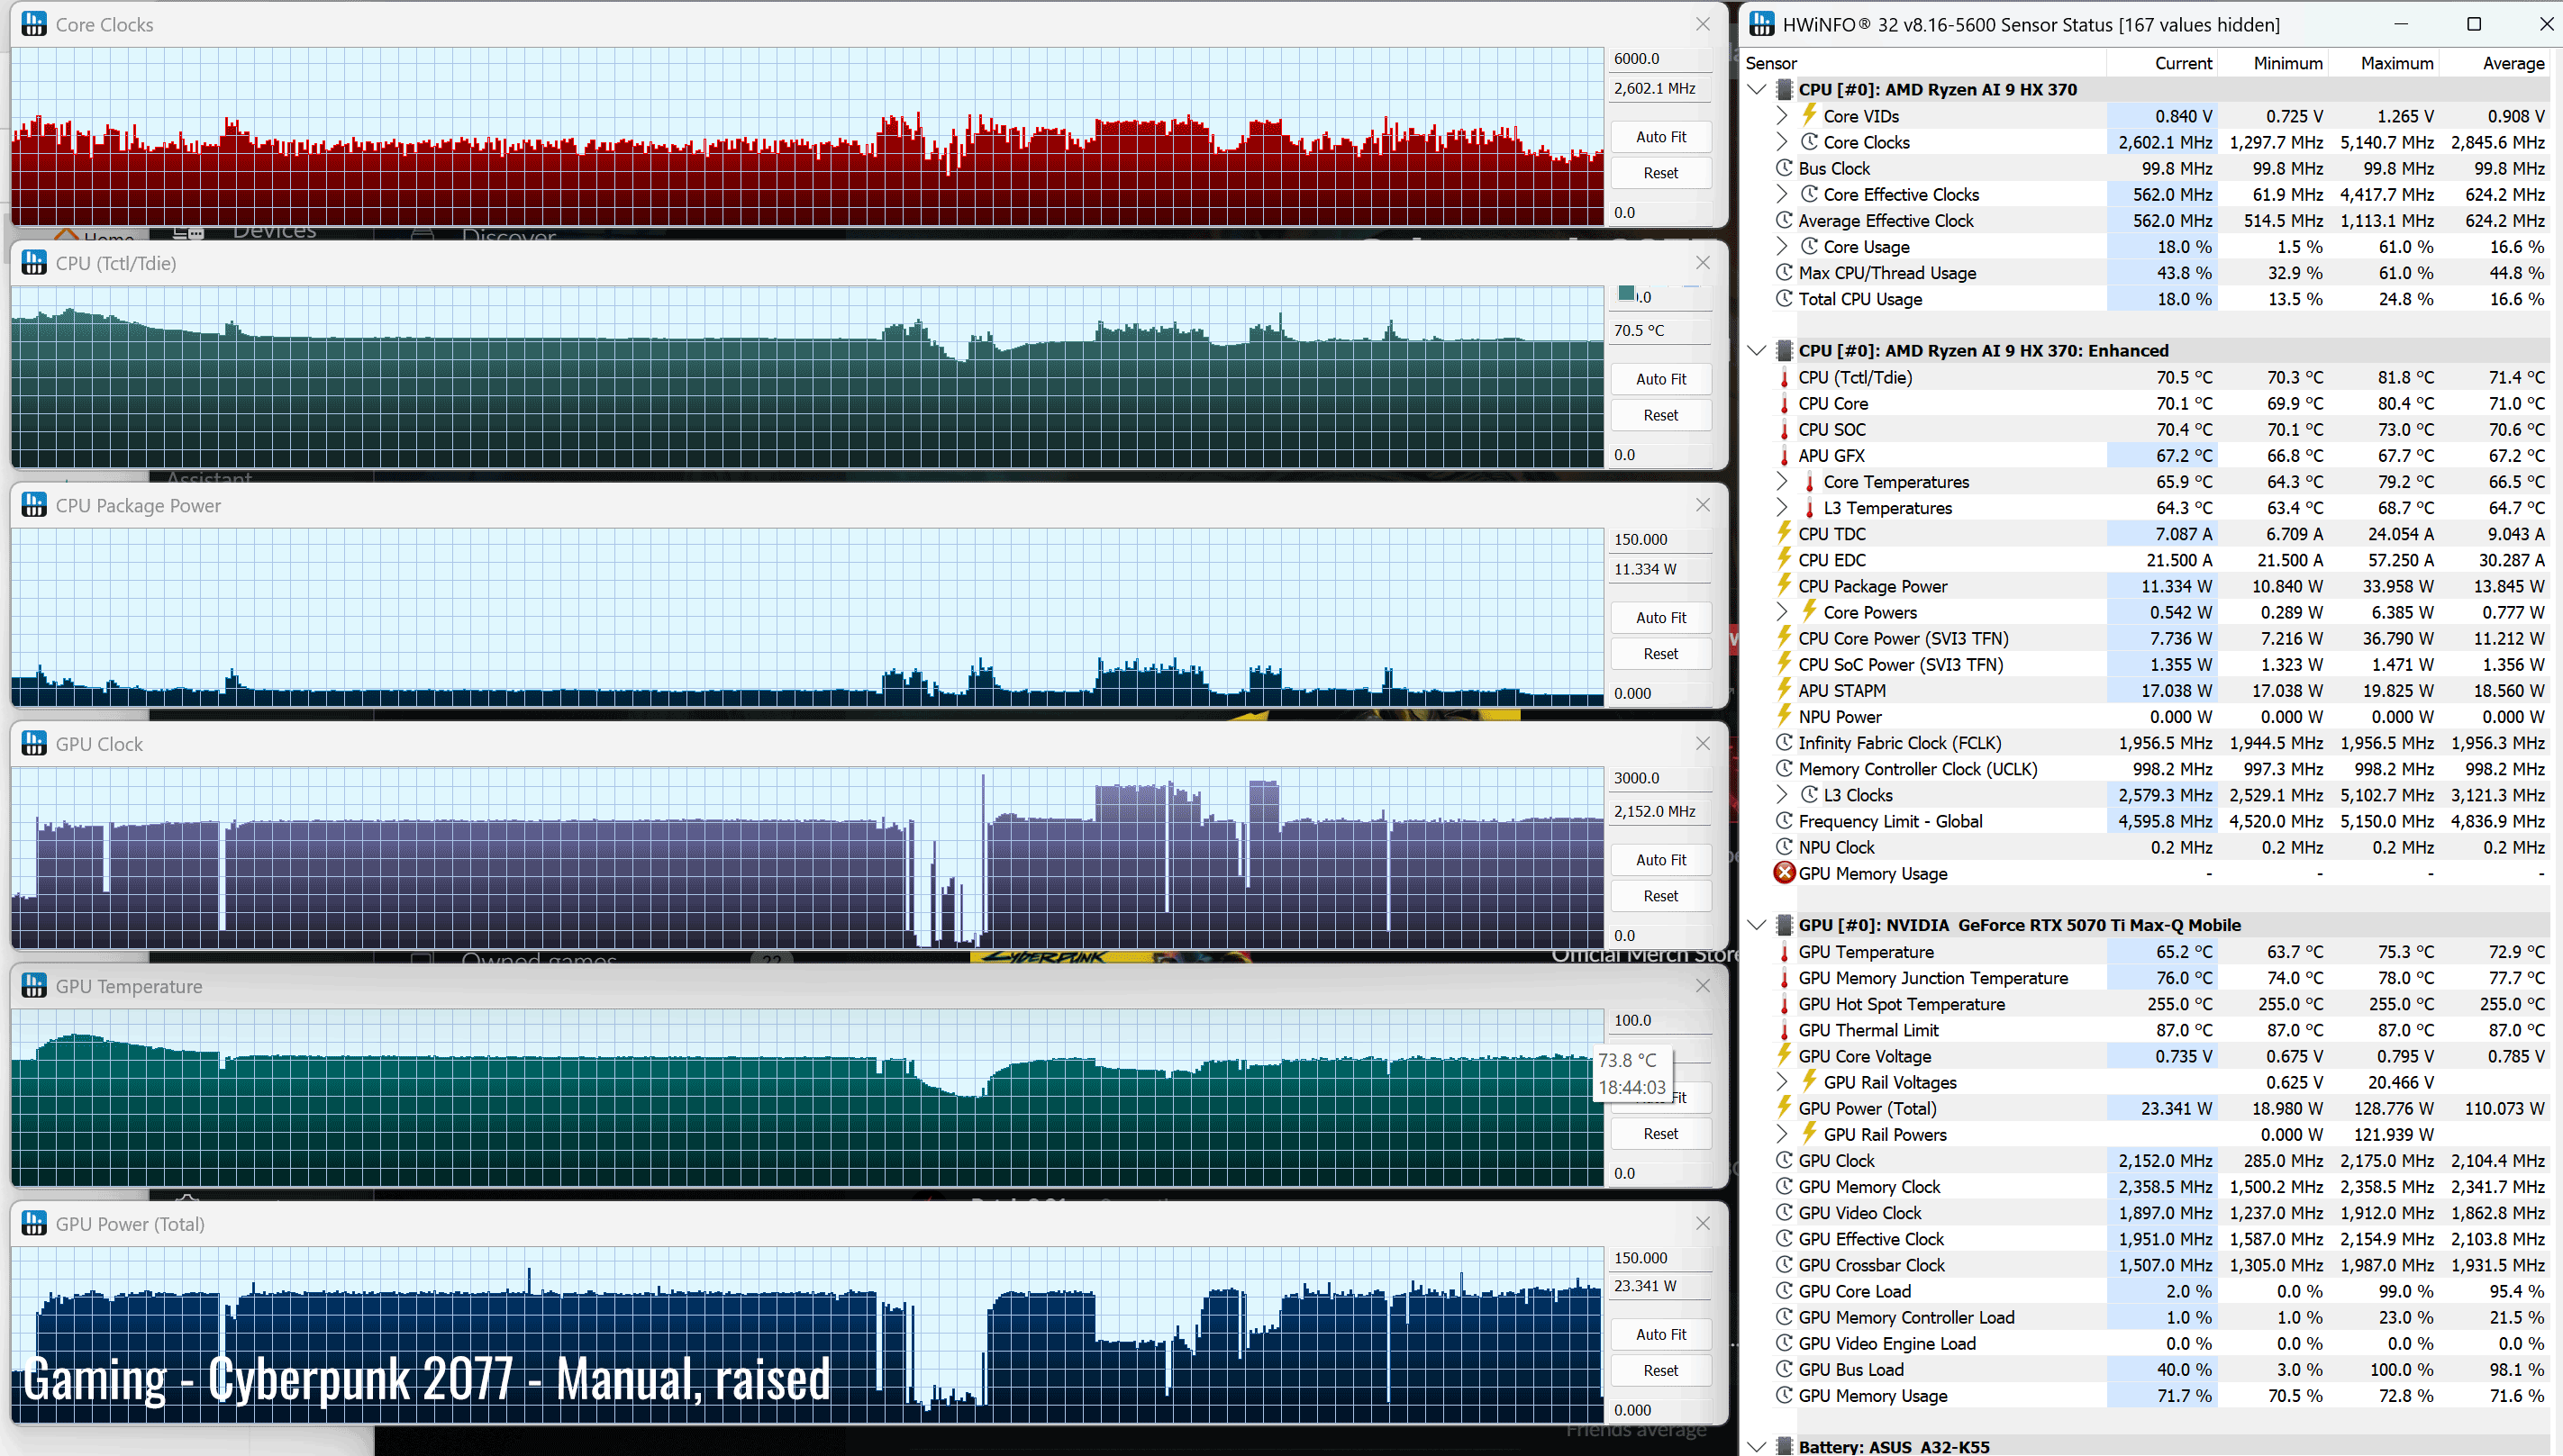Click the HWiNFO icon in GPU Power (Total) title

[x=34, y=1224]
